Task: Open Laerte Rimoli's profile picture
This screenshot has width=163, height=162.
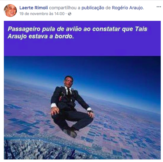Action: [x=10, y=11]
